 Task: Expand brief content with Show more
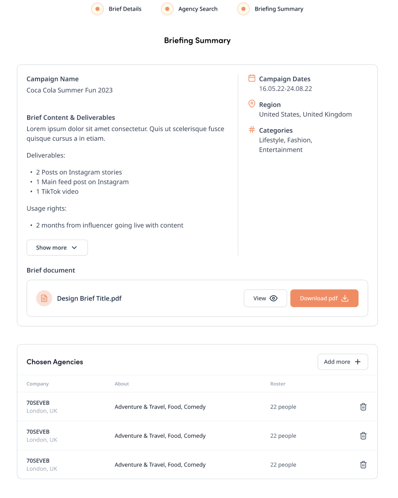coord(57,248)
